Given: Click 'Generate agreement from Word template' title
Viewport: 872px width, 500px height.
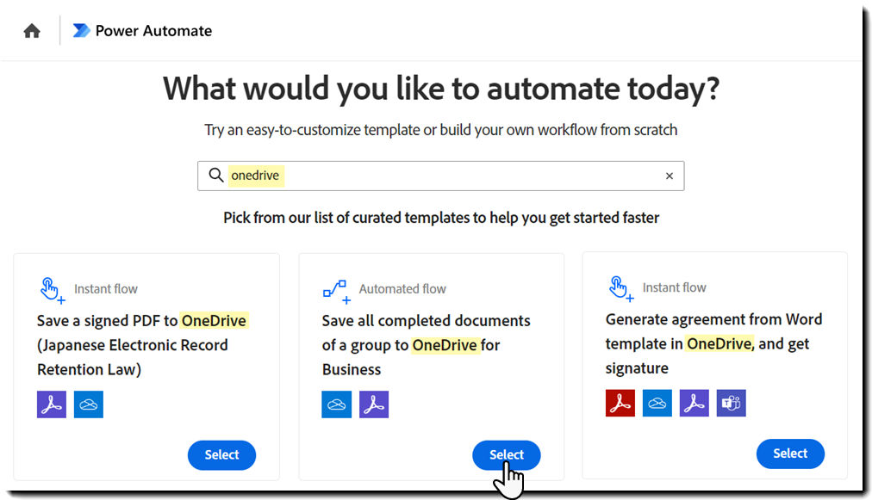Looking at the screenshot, I should tap(713, 343).
